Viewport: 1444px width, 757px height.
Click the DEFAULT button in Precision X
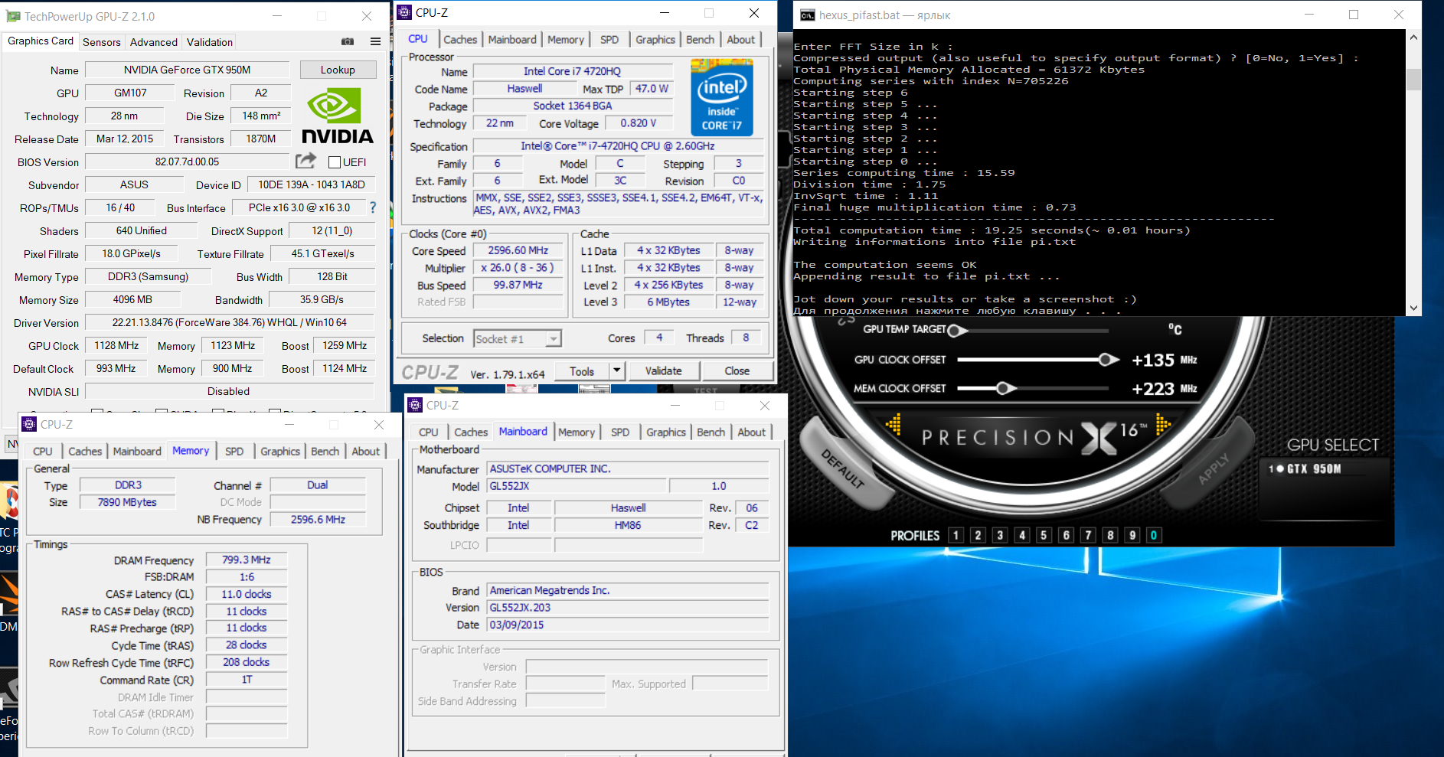[x=843, y=468]
